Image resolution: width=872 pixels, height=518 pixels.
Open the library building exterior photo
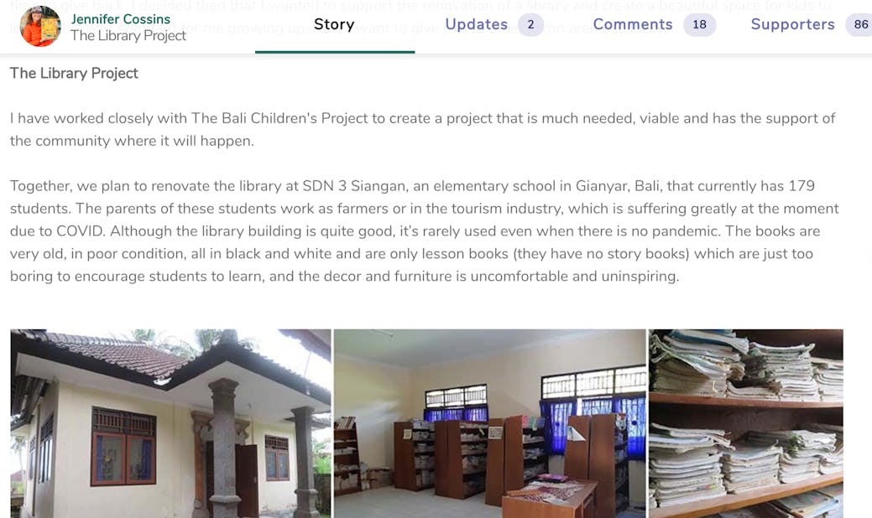[x=170, y=423]
